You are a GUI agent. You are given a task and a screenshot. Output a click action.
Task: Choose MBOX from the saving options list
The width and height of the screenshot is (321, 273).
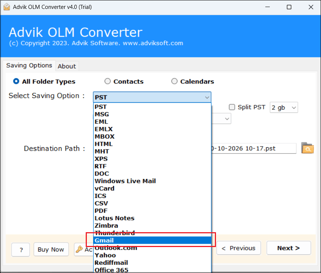click(152, 136)
